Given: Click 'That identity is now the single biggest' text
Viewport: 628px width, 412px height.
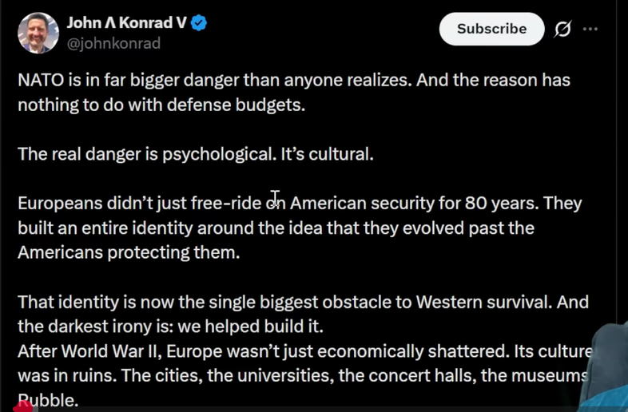Looking at the screenshot, I should click(303, 302).
